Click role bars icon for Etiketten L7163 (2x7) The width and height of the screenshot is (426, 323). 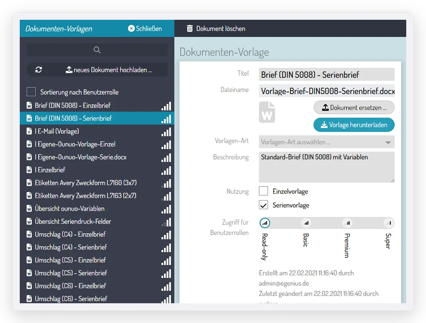tap(166, 196)
